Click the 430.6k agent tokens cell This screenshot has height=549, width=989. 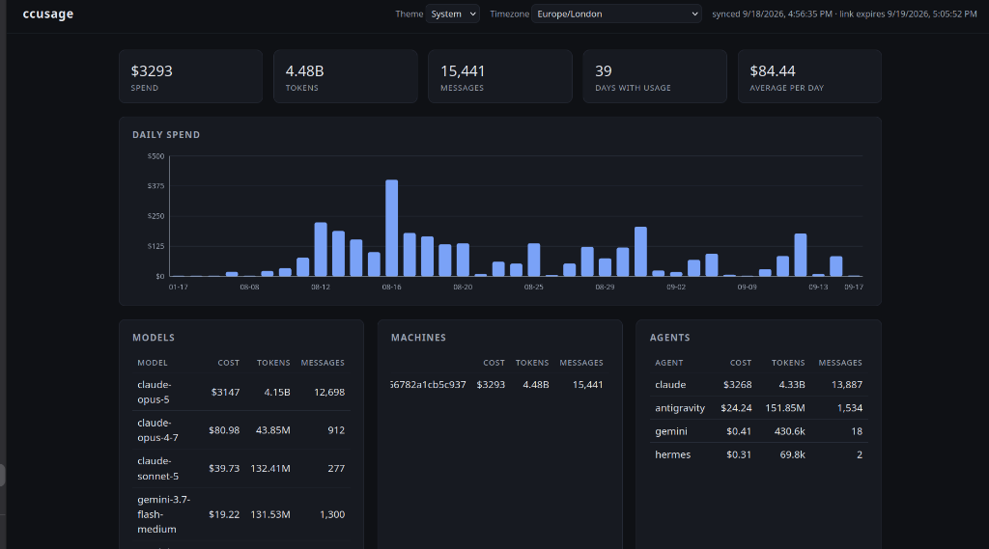tap(789, 431)
